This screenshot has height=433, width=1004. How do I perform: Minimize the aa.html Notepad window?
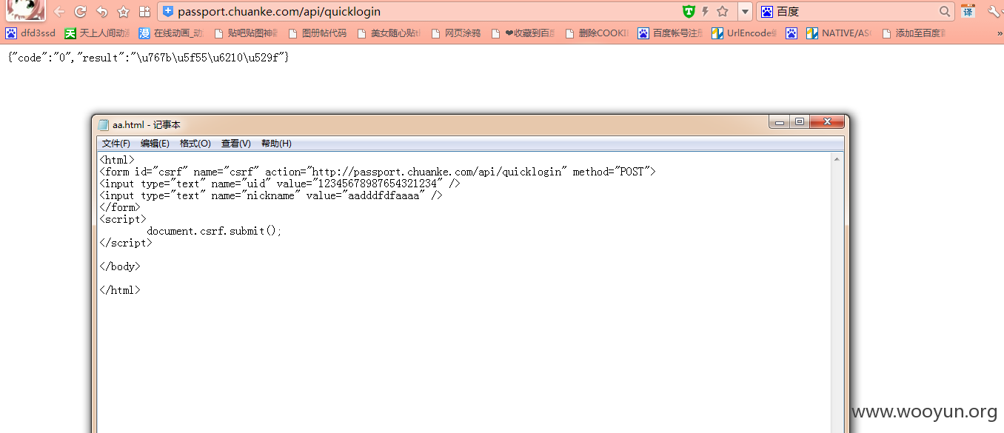tap(780, 122)
